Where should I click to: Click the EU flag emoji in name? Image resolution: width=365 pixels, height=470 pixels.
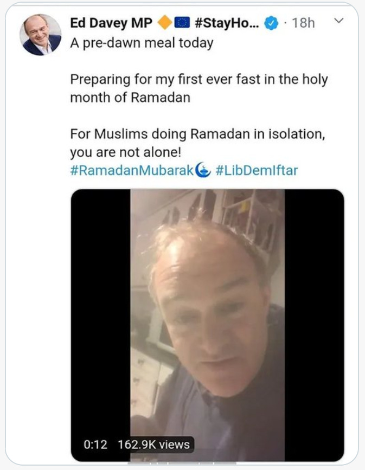(x=182, y=23)
